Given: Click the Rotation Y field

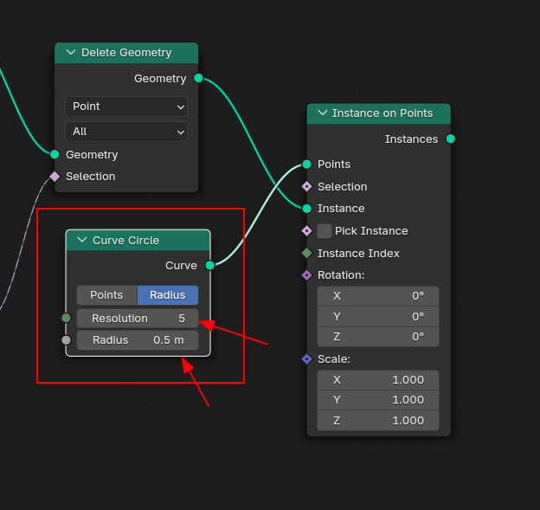Looking at the screenshot, I should click(378, 316).
